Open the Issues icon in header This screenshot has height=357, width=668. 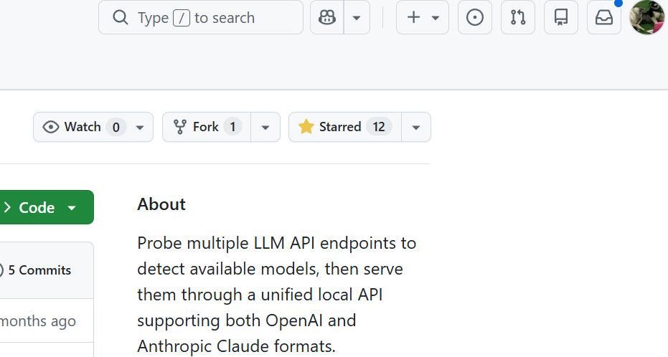click(474, 17)
